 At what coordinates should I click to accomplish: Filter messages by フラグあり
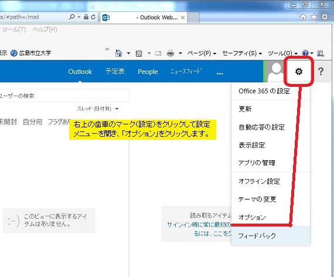click(x=59, y=122)
